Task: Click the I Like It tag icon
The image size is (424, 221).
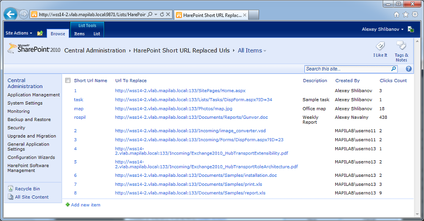Action: (380, 46)
